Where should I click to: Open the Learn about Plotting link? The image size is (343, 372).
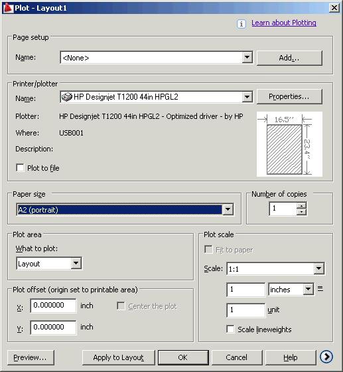pyautogui.click(x=284, y=23)
